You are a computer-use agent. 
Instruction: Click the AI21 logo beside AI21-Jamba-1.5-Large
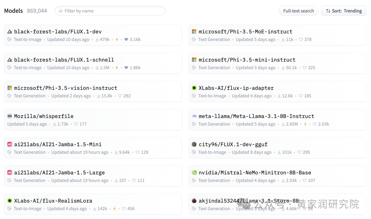(x=10, y=172)
